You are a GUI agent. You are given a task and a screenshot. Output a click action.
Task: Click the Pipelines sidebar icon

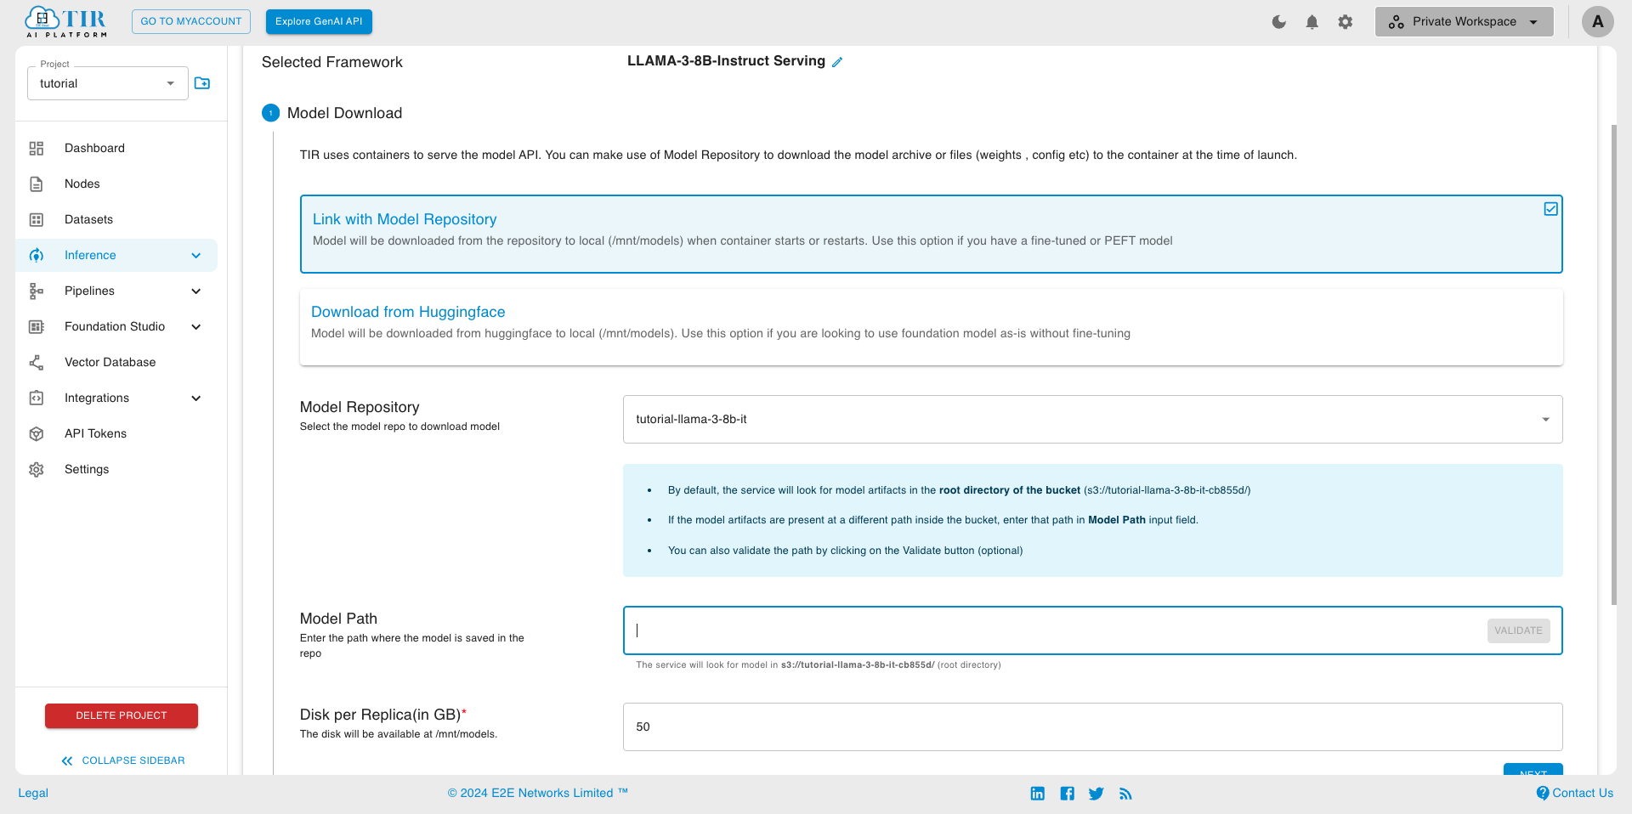pos(37,291)
